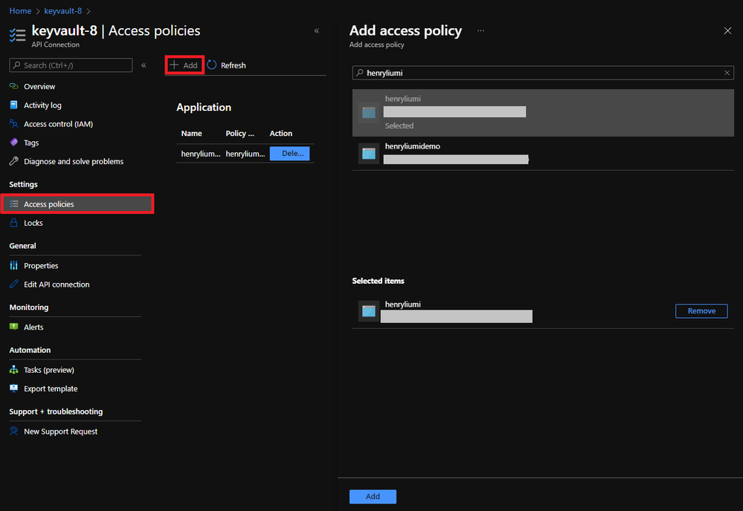Click the Edit API connection pencil icon

[x=13, y=284]
